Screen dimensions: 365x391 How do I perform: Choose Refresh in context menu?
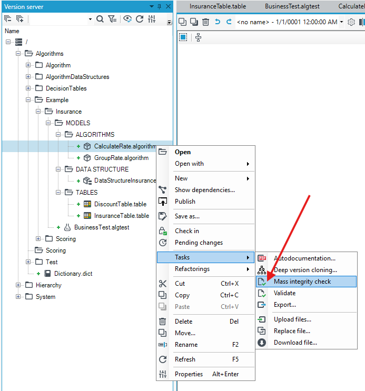click(x=206, y=359)
